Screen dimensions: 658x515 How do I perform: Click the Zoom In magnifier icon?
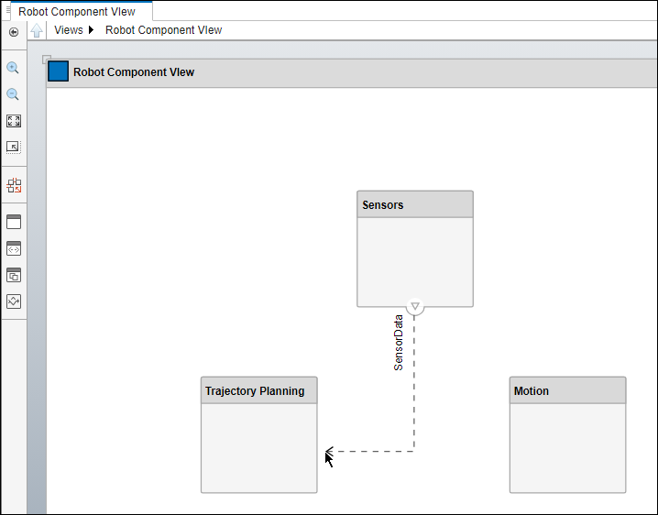point(14,68)
